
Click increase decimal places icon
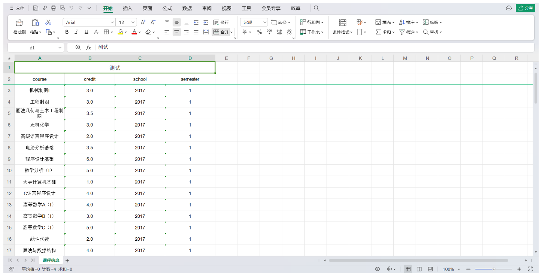(279, 32)
